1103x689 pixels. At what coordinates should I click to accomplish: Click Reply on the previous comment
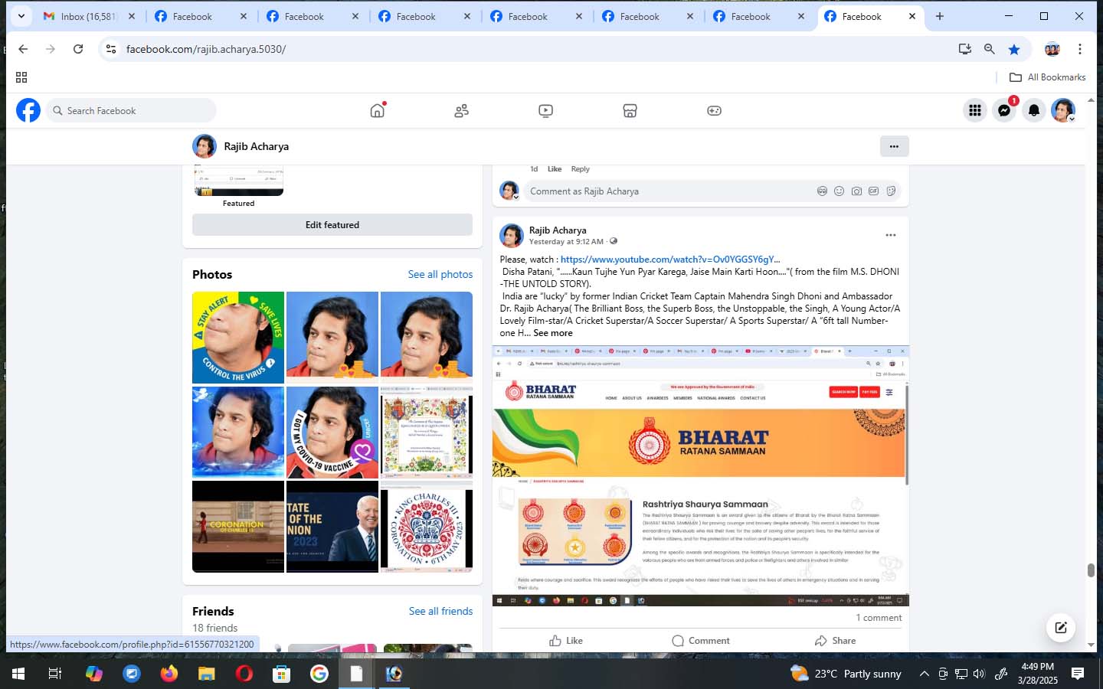point(580,169)
